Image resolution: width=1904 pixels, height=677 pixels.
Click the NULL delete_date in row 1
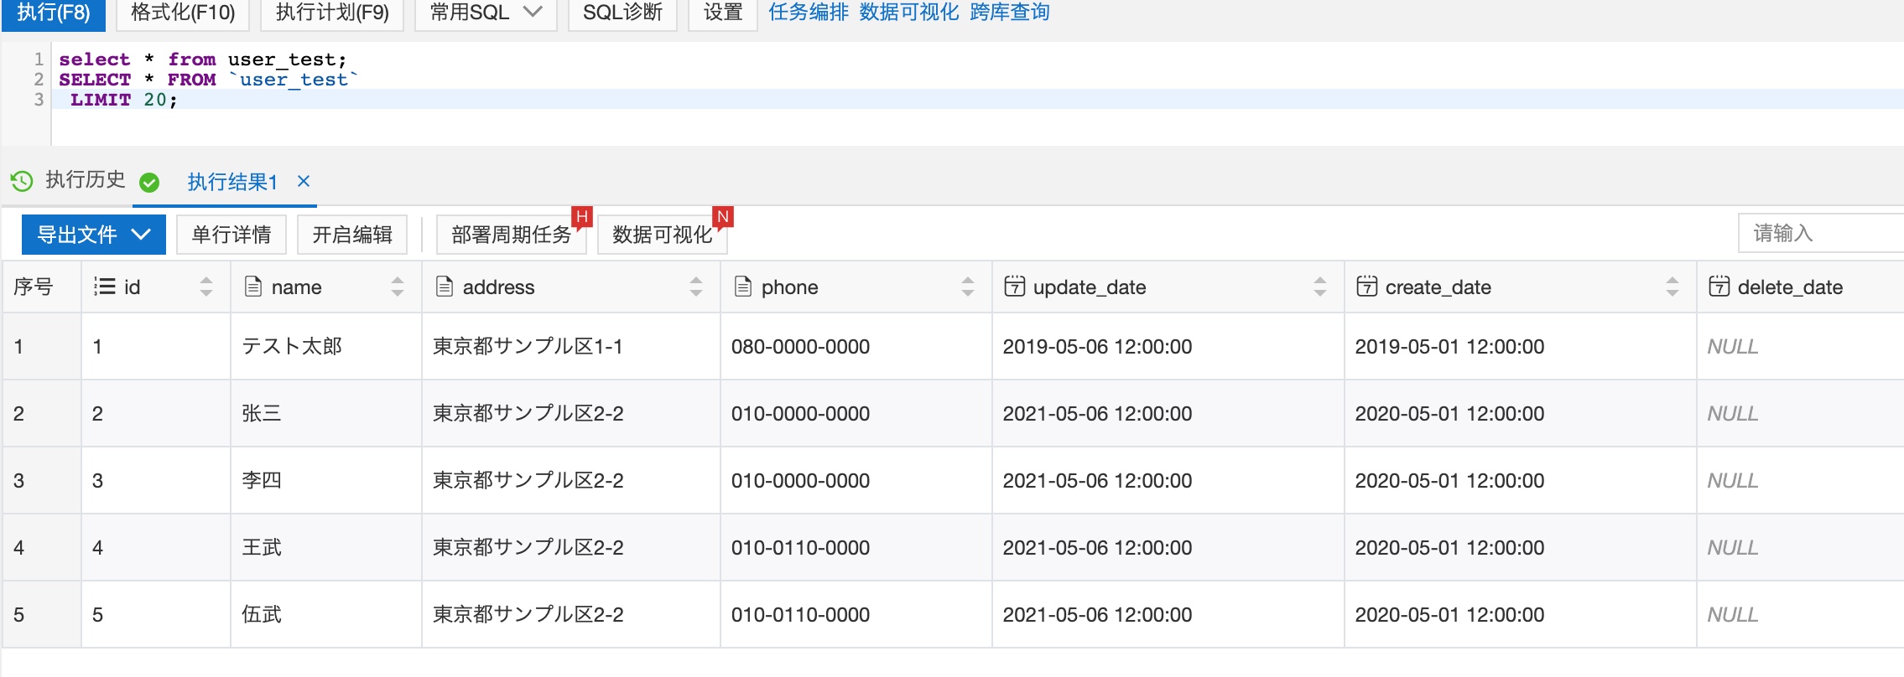click(1733, 346)
